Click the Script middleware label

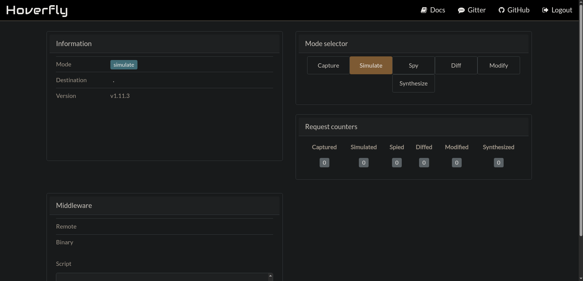click(64, 264)
